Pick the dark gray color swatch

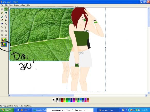tap(60, 99)
